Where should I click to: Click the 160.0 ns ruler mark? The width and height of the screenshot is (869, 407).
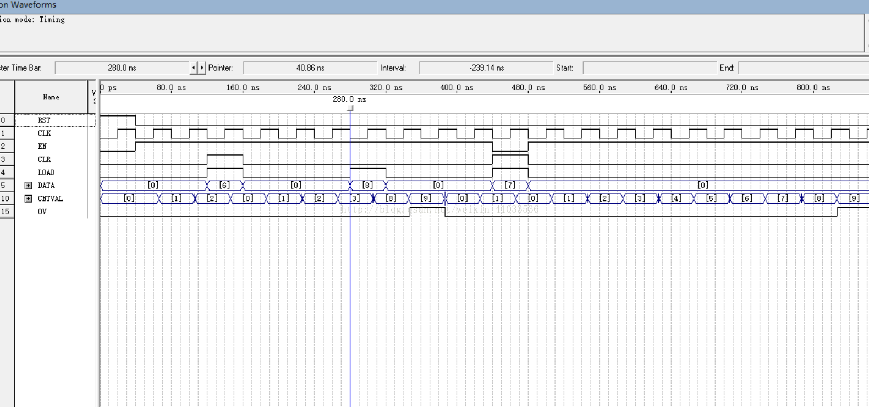click(243, 87)
